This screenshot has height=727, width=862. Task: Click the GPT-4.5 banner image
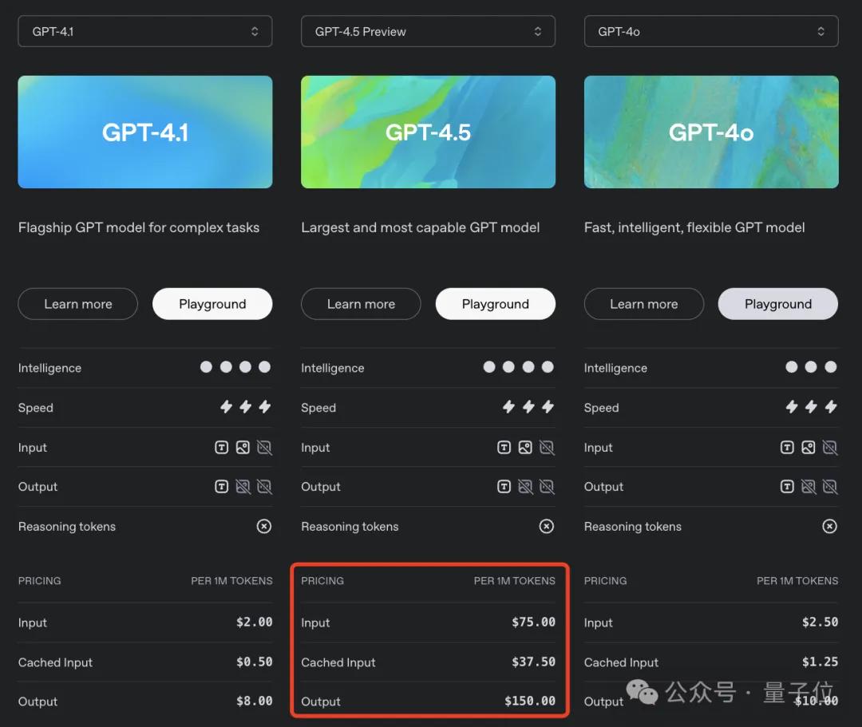428,132
